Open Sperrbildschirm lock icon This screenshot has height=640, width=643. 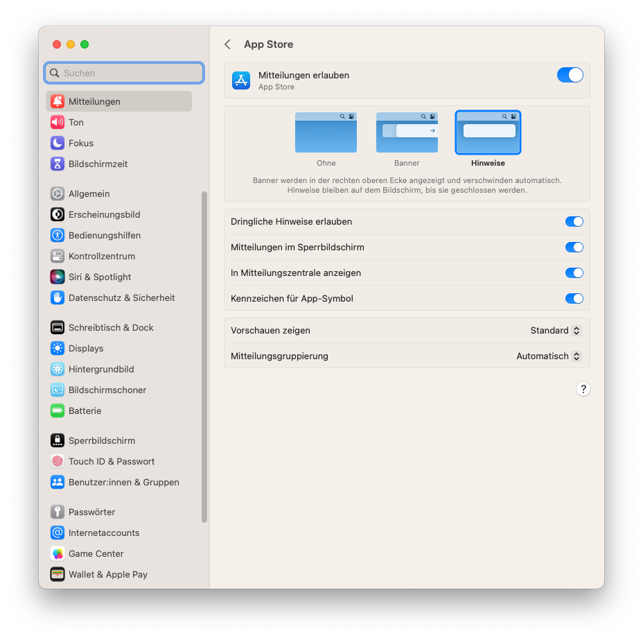58,440
